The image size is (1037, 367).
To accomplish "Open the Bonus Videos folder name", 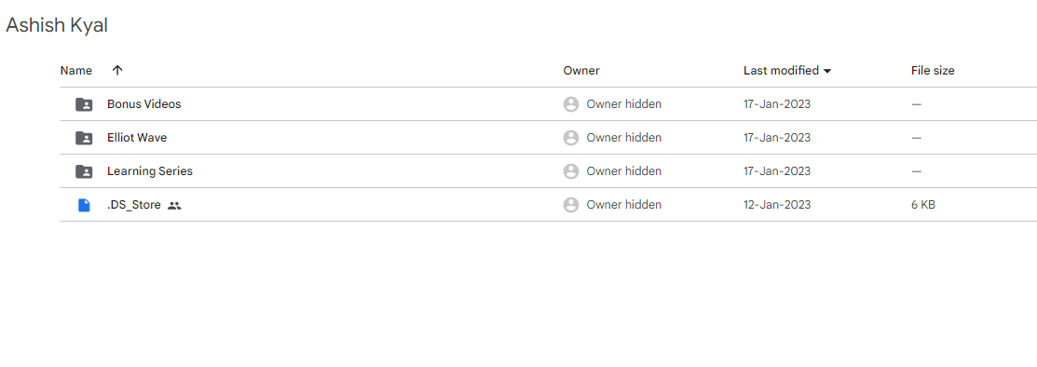I will (x=144, y=104).
